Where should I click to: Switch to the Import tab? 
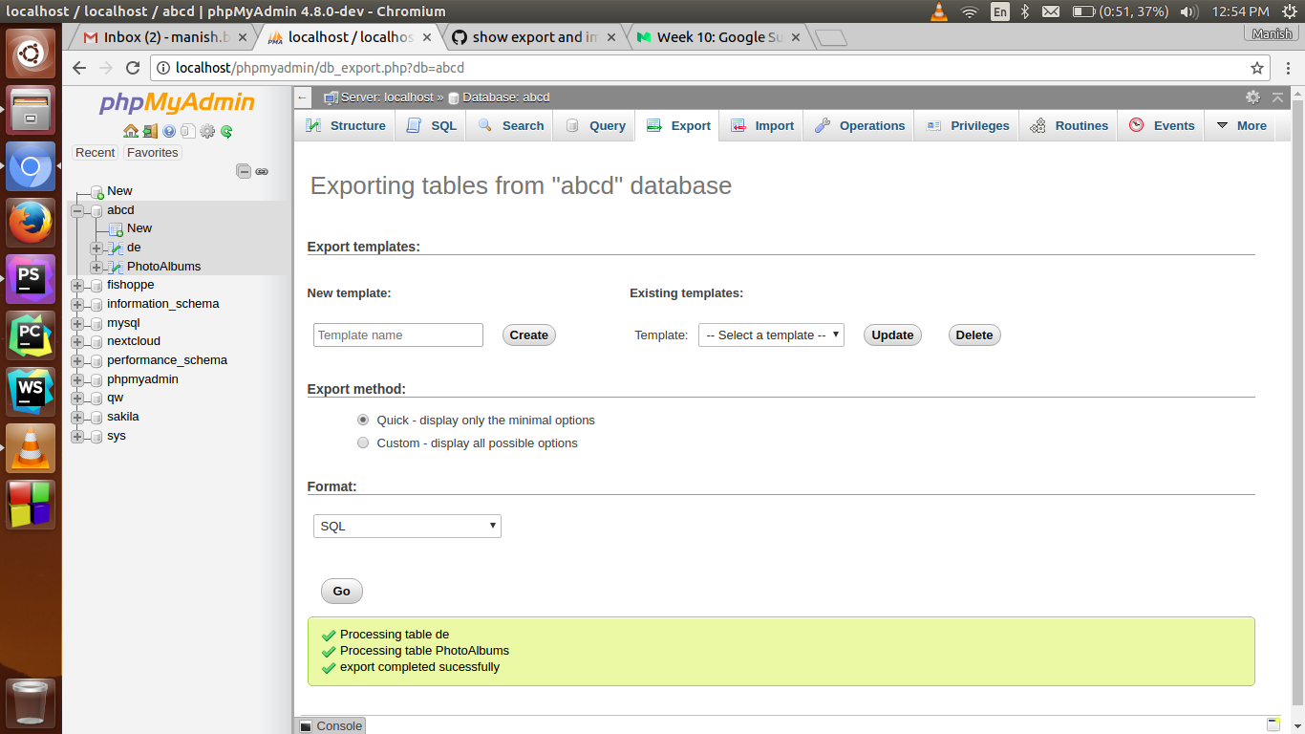click(762, 126)
